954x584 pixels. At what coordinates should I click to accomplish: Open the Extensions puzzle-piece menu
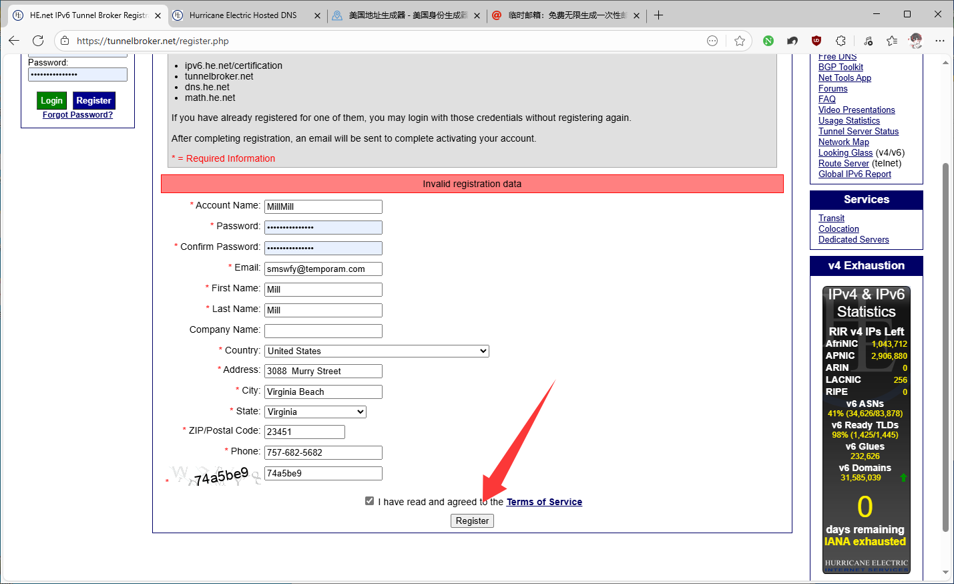coord(841,41)
